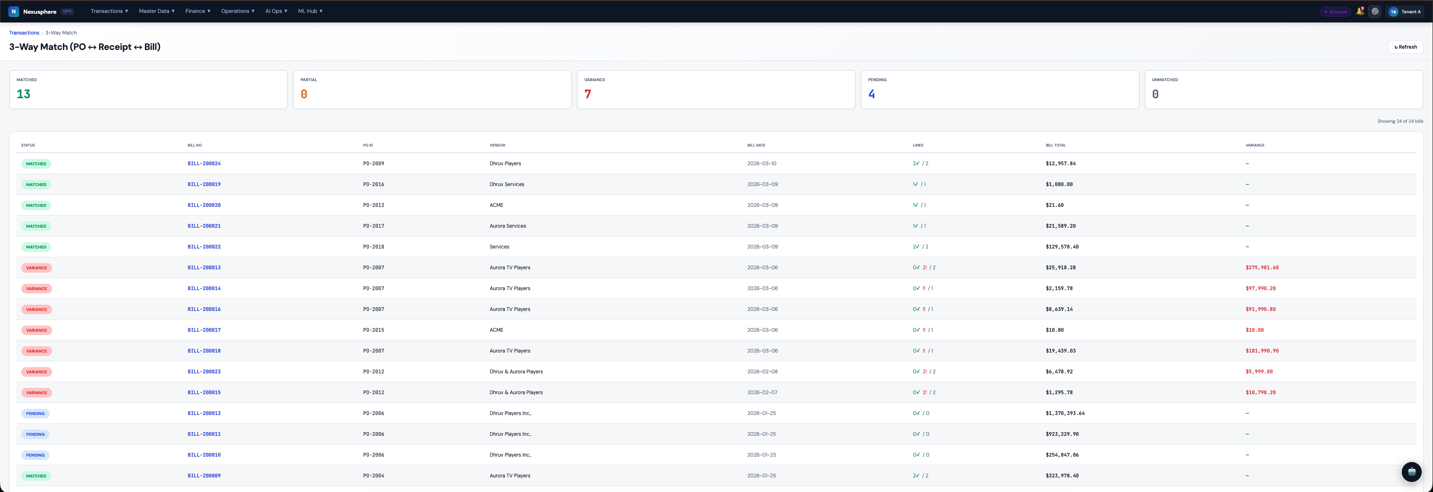Click MATCHED badge on BILL-200024 row
Image resolution: width=1433 pixels, height=492 pixels.
[x=36, y=164]
